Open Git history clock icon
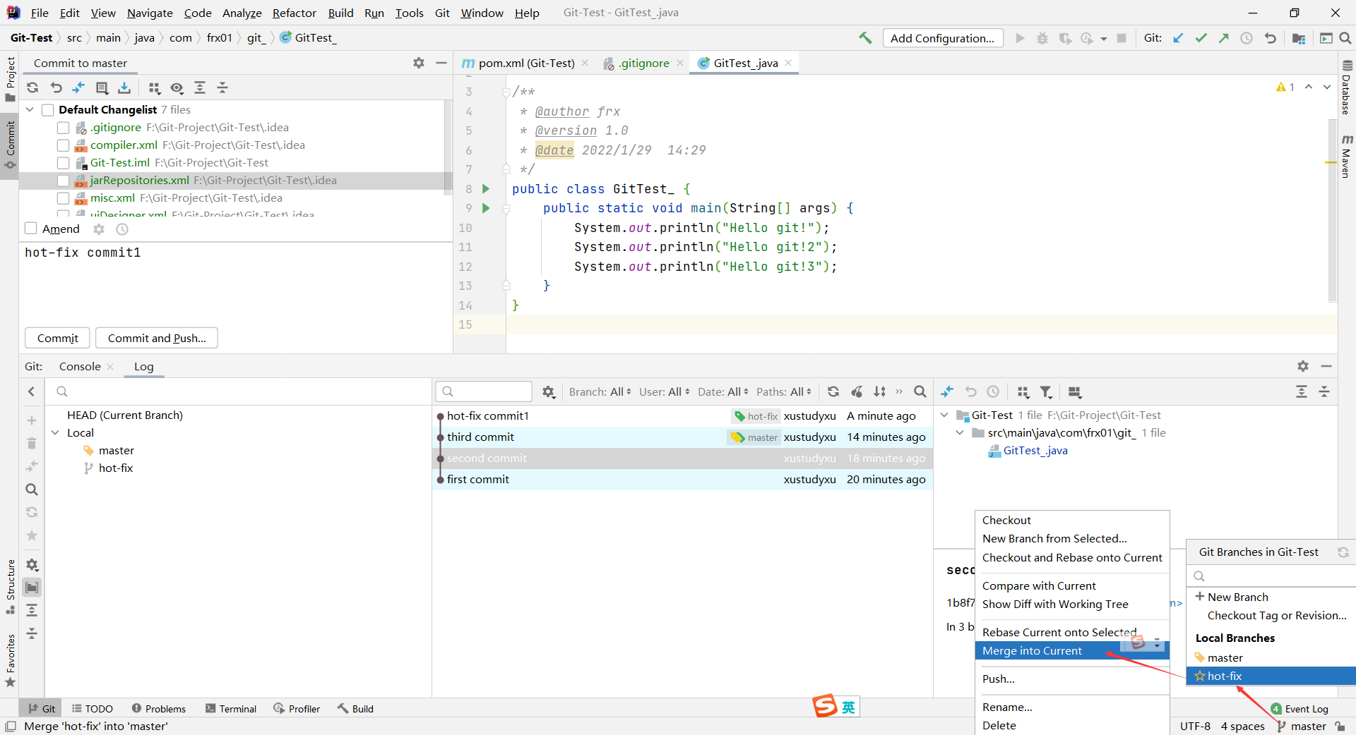The height and width of the screenshot is (735, 1356). pyautogui.click(x=1247, y=38)
